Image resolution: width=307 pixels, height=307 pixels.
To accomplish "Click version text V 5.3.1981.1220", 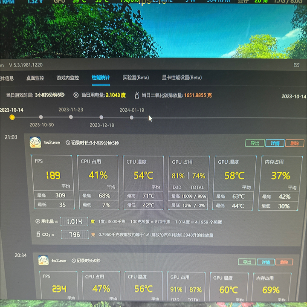I will 26,65.
